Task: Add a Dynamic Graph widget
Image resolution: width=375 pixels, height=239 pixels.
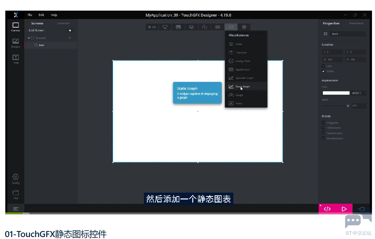Action: pos(246,78)
